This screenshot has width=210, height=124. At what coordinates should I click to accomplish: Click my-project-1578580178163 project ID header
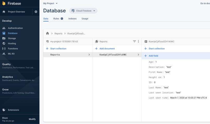tap(64, 41)
